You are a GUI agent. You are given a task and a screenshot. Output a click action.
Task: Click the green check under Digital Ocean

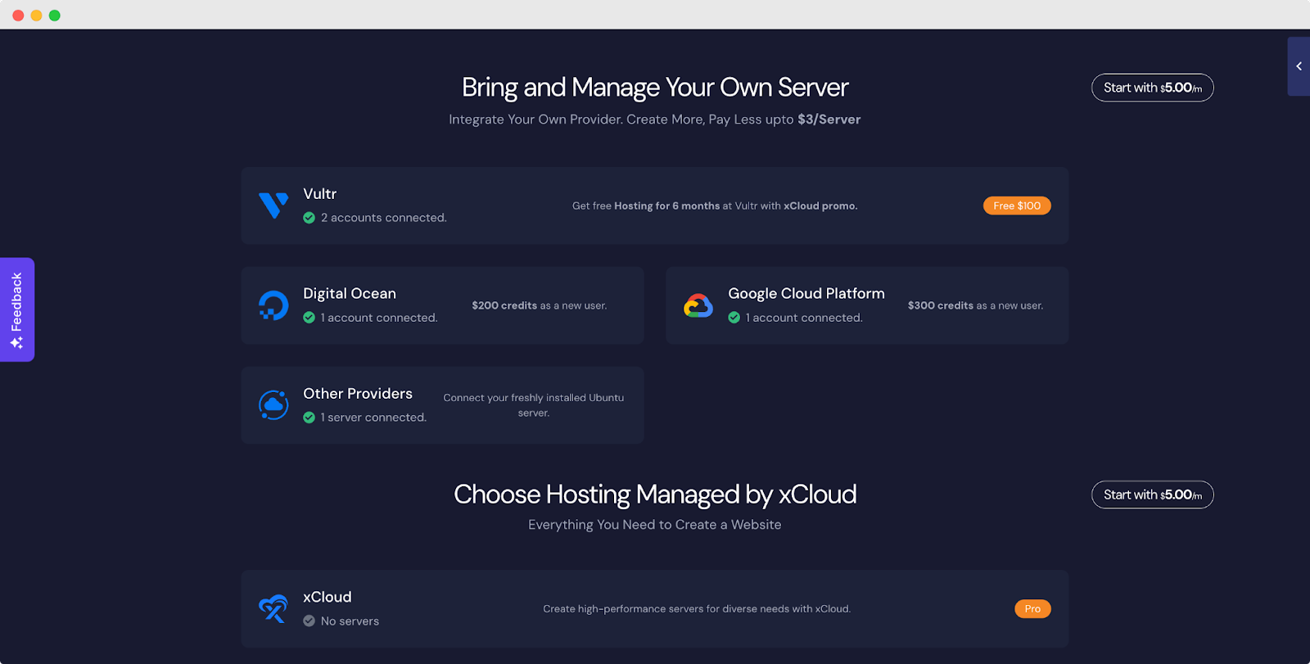pos(309,318)
